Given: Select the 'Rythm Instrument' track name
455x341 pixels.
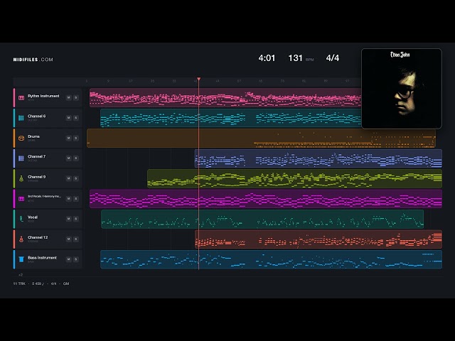Looking at the screenshot, I should click(x=43, y=96).
